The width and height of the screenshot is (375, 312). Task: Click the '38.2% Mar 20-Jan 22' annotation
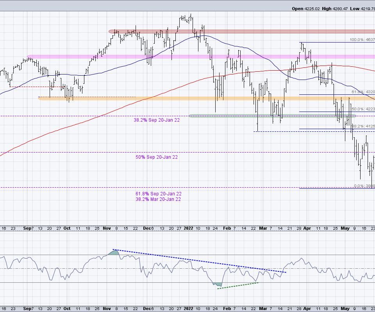(158, 199)
